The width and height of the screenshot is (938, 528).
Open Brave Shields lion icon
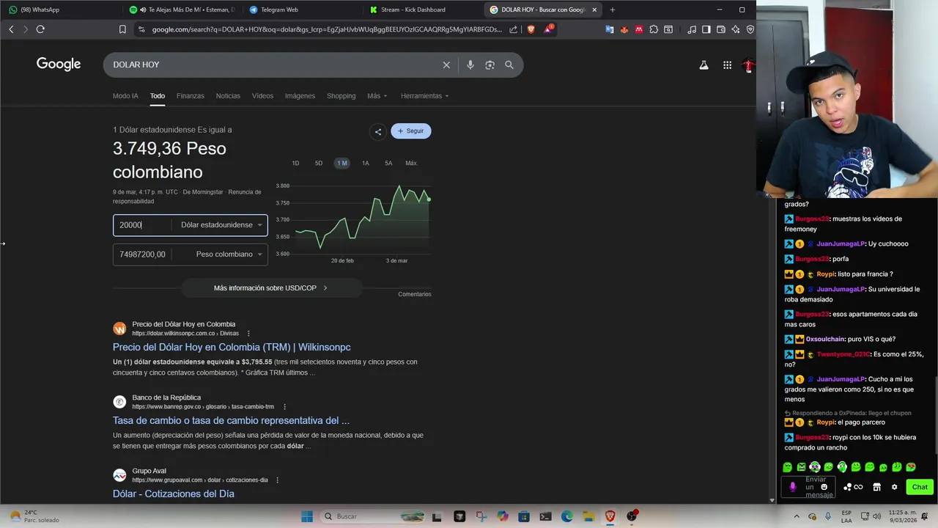coord(531,29)
